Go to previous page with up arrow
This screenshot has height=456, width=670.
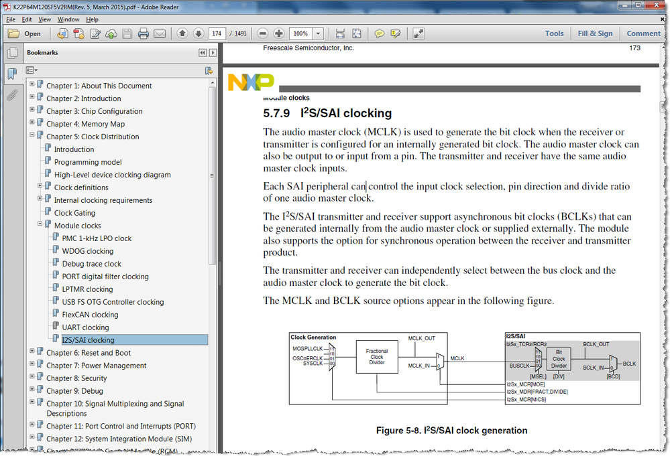(x=182, y=33)
